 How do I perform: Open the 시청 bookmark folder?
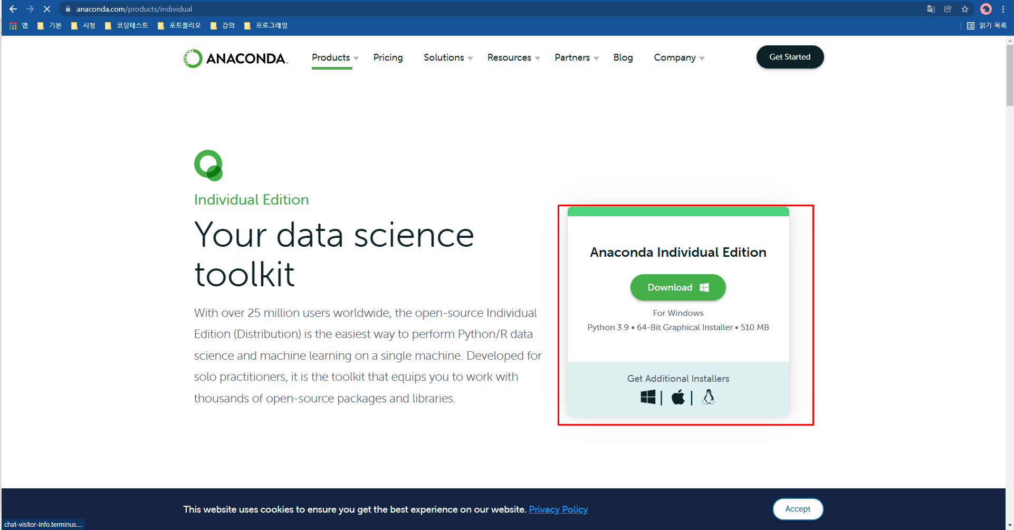coord(83,25)
